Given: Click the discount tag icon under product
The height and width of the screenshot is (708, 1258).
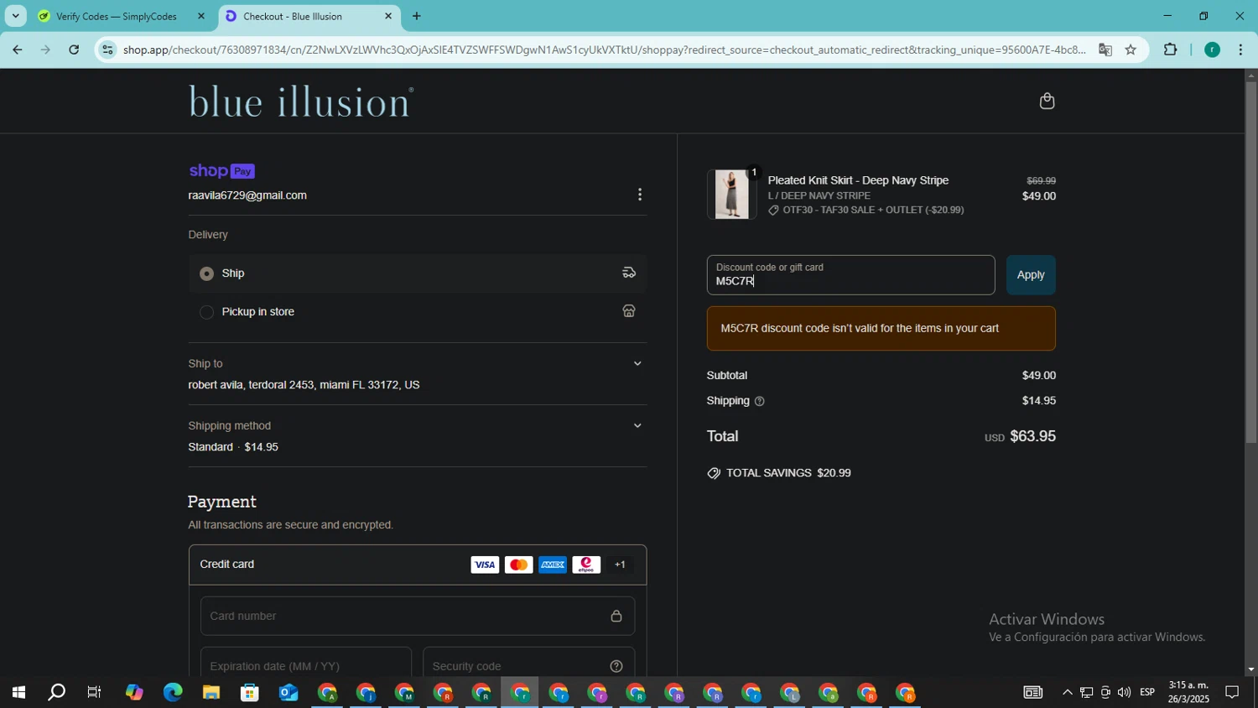Looking at the screenshot, I should [773, 211].
